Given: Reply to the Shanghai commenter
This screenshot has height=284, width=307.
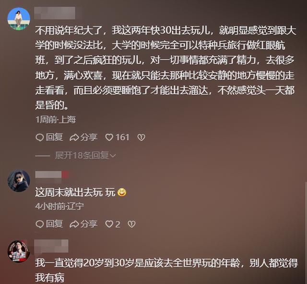Looking at the screenshot, I should click(x=49, y=137).
